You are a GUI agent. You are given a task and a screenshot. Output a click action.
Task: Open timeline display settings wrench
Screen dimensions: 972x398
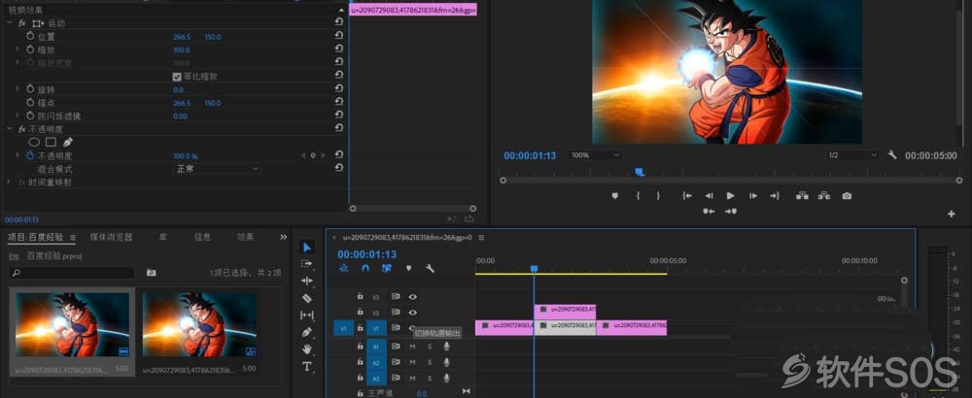pyautogui.click(x=430, y=268)
